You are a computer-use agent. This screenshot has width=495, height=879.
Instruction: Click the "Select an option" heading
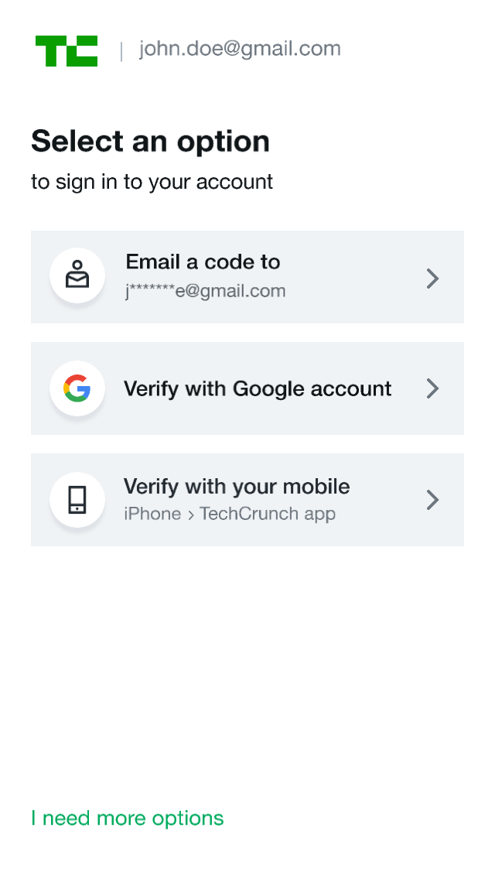[150, 142]
